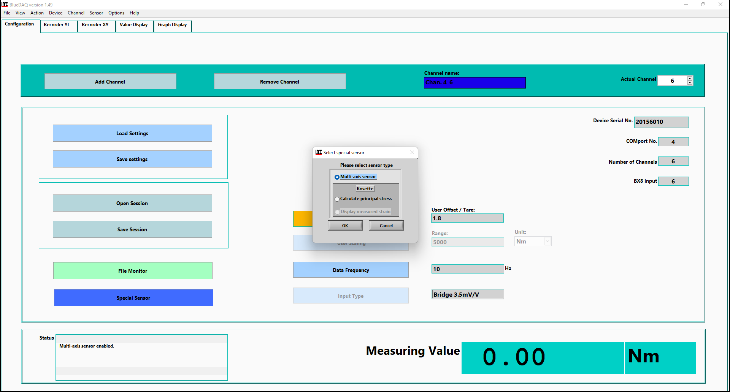Decrease Actual Channel with down arrow

click(x=690, y=83)
